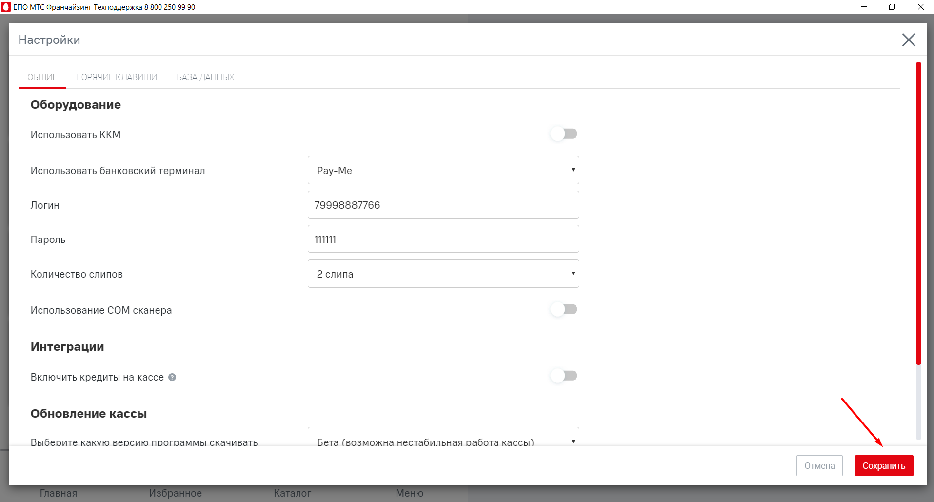Open the Pay-Me bank terminal dropdown
Viewport: 934px width, 502px height.
click(443, 170)
